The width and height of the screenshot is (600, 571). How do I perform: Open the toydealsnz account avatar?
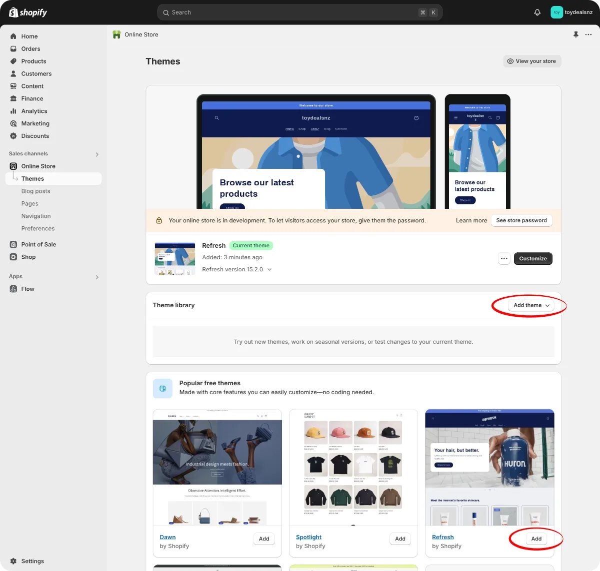click(x=556, y=12)
